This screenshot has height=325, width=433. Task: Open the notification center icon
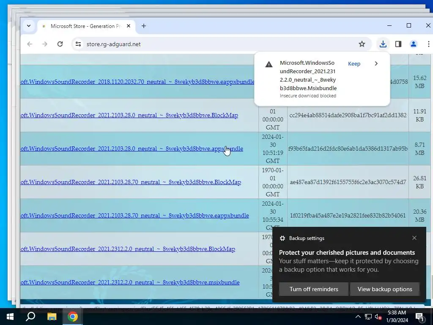(419, 317)
